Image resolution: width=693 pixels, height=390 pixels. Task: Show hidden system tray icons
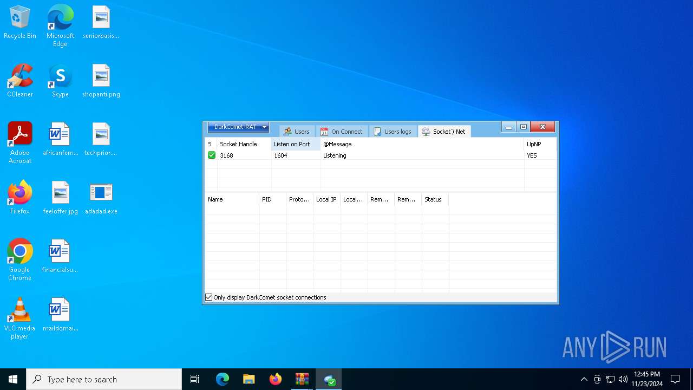pyautogui.click(x=584, y=379)
